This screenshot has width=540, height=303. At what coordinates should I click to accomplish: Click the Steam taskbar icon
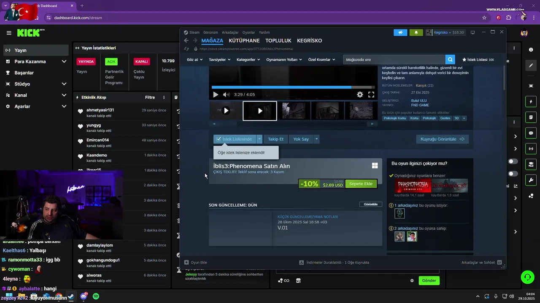point(71,296)
